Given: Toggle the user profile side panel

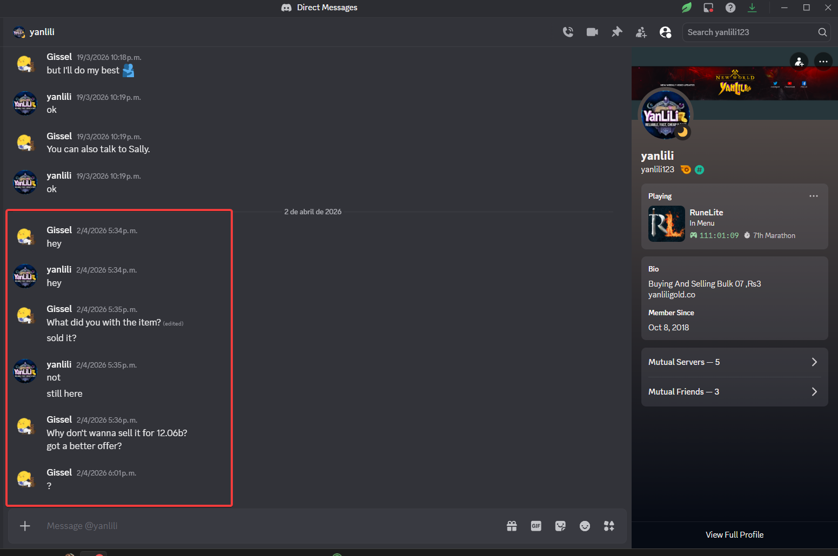Looking at the screenshot, I should click(666, 32).
